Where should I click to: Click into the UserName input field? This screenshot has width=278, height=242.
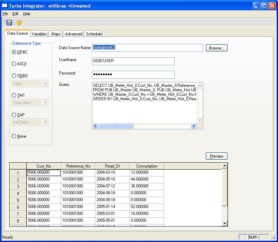(x=133, y=61)
